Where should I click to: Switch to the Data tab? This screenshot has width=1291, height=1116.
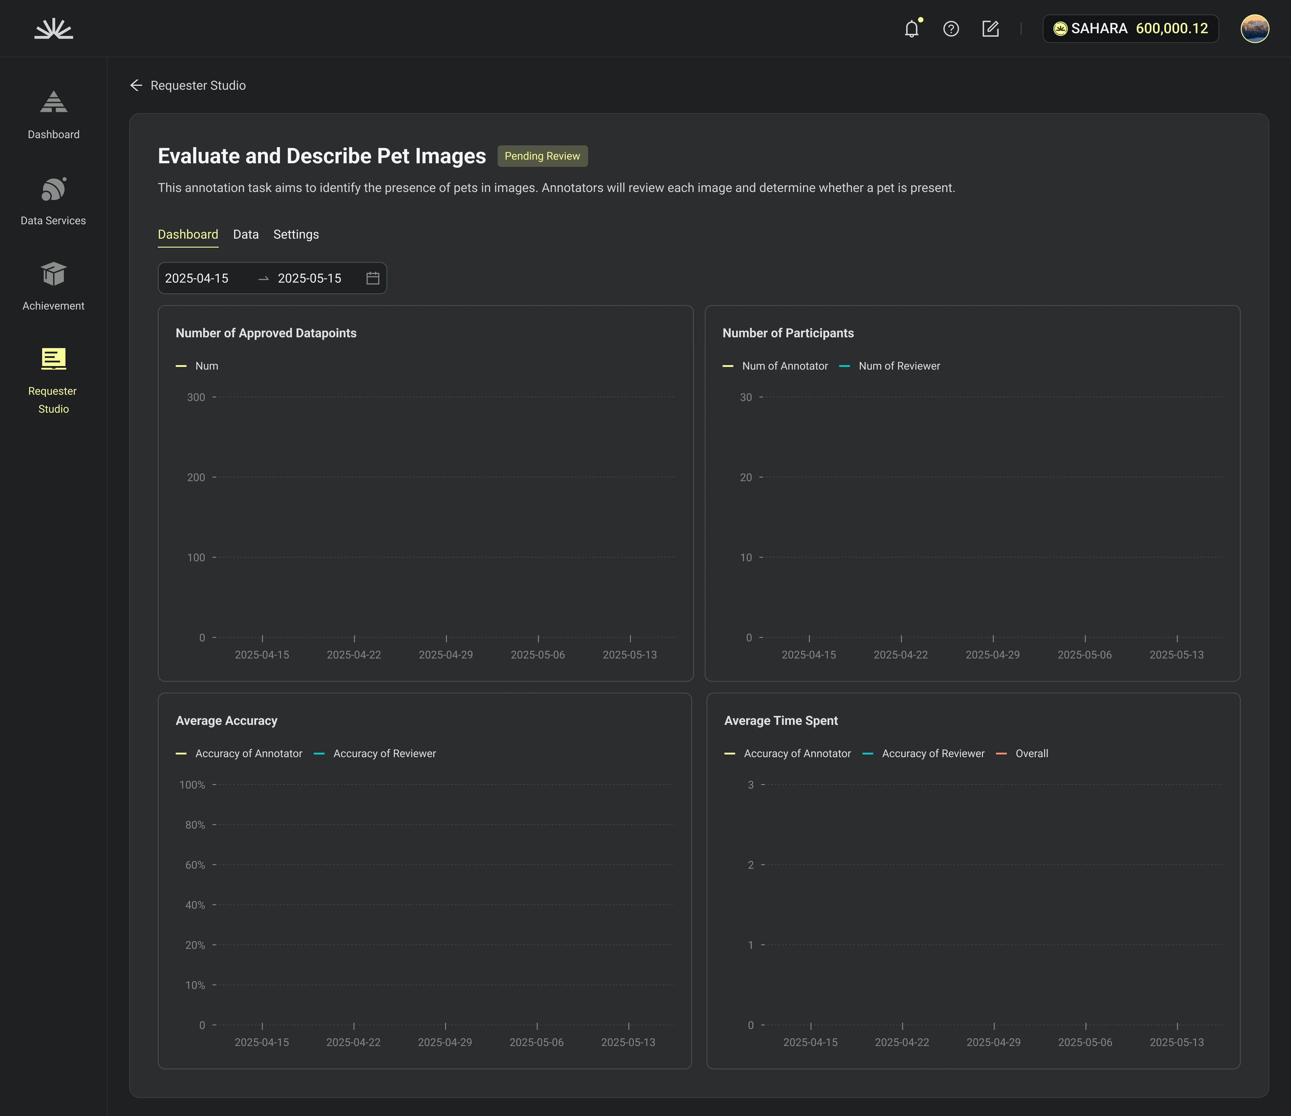[245, 234]
